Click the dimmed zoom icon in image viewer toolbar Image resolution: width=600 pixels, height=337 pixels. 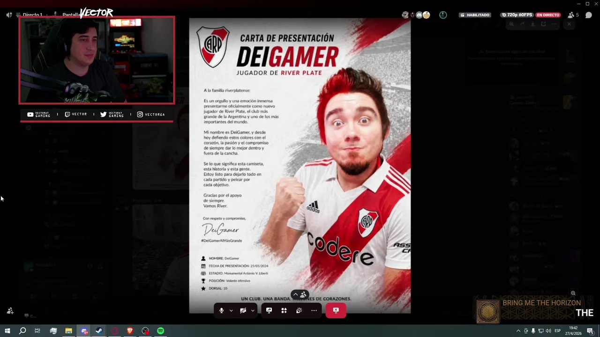[511, 24]
